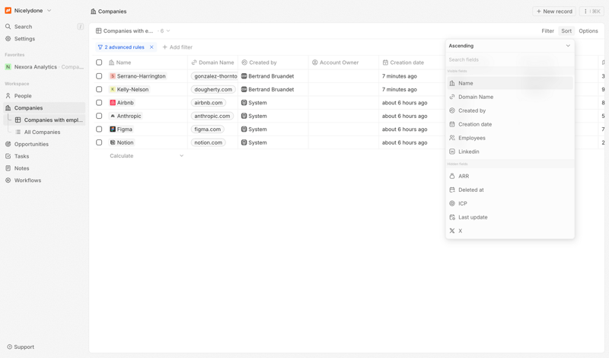
Task: Sort by Domain Name field
Action: click(509, 97)
